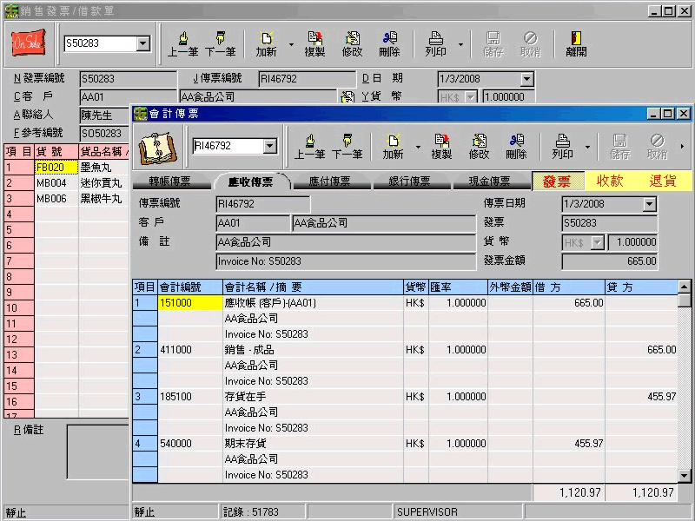Click 刪除 (delete) icon in the voucher toolbar

point(516,146)
